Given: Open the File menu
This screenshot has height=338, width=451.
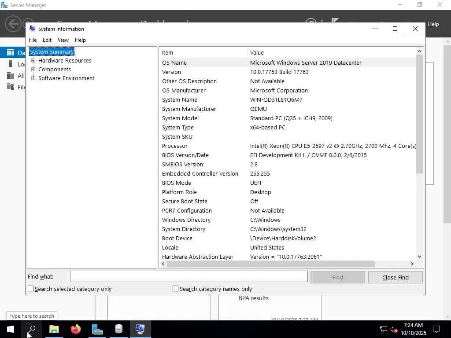Looking at the screenshot, I should pos(33,40).
